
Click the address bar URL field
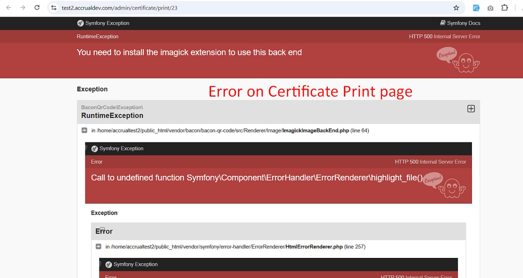tap(248, 8)
